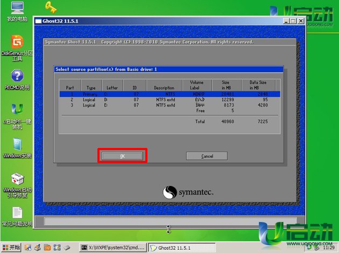Click the ID column header
The height and width of the screenshot is (253, 339).
tap(135, 85)
